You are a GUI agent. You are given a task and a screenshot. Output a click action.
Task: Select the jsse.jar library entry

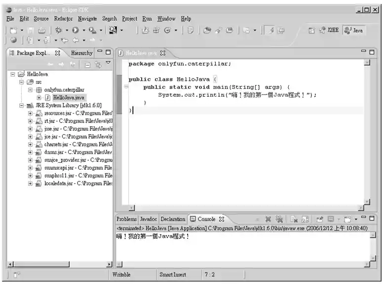78,129
